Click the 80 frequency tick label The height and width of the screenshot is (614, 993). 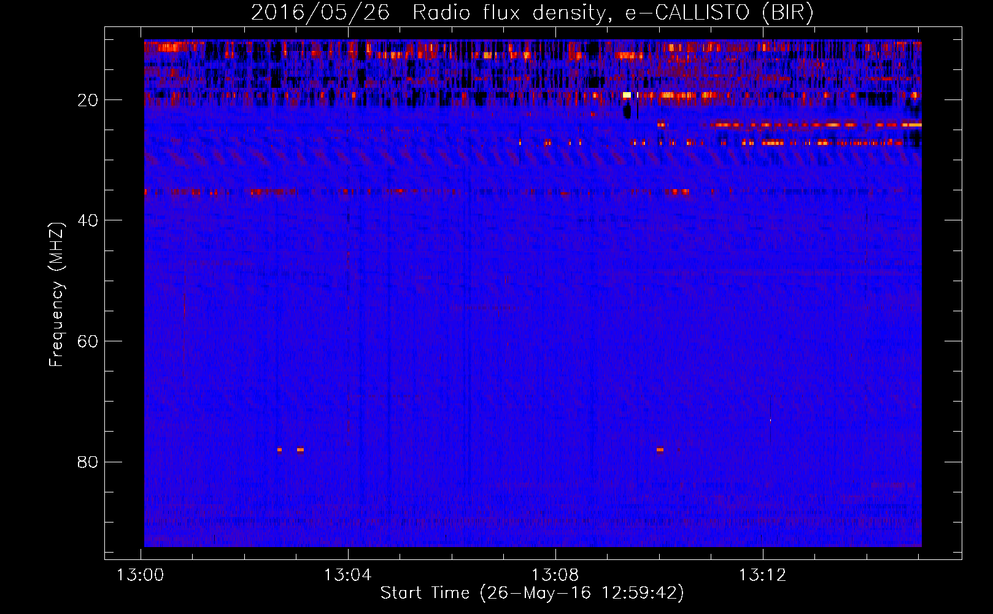click(x=88, y=462)
